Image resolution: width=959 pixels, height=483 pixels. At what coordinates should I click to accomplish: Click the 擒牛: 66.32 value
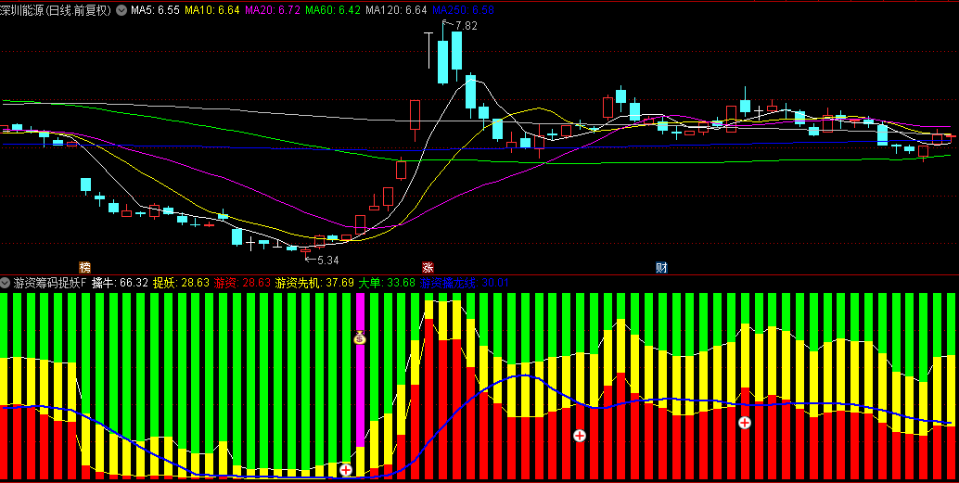pos(120,283)
